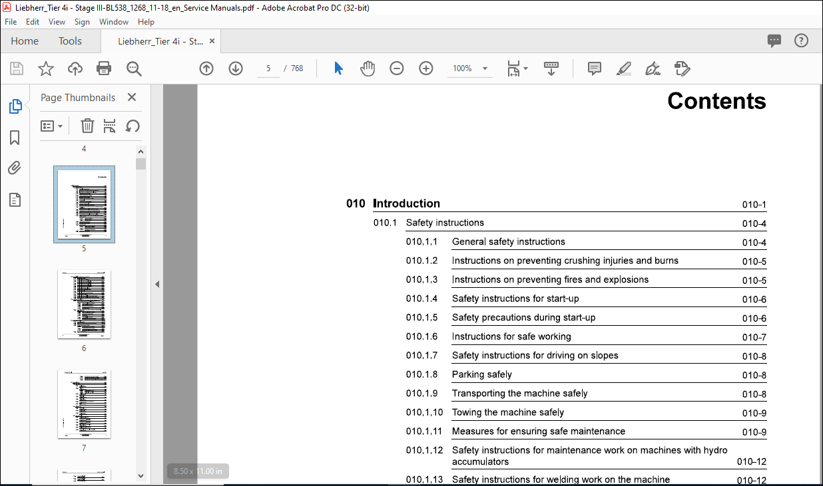
Task: Go to the next page arrow
Action: point(236,68)
